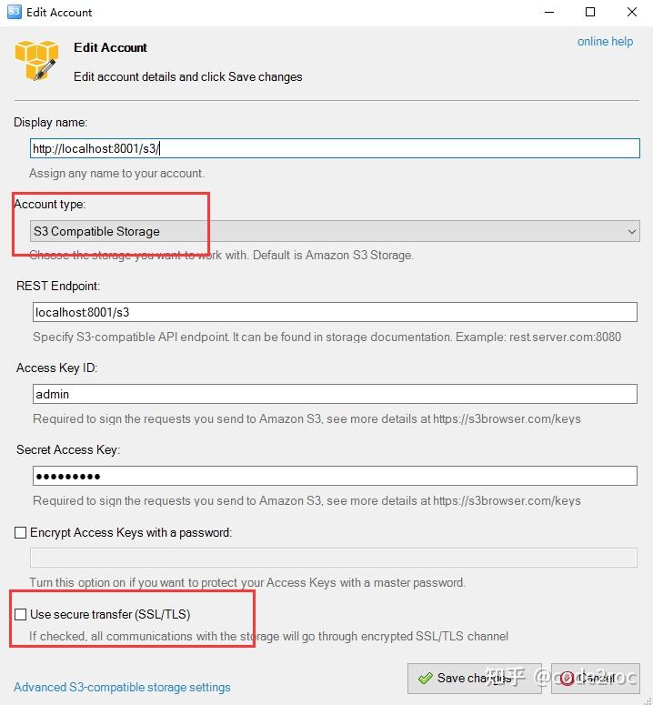Click the Edit Account boxes icon
The height and width of the screenshot is (705, 653).
tap(37, 61)
